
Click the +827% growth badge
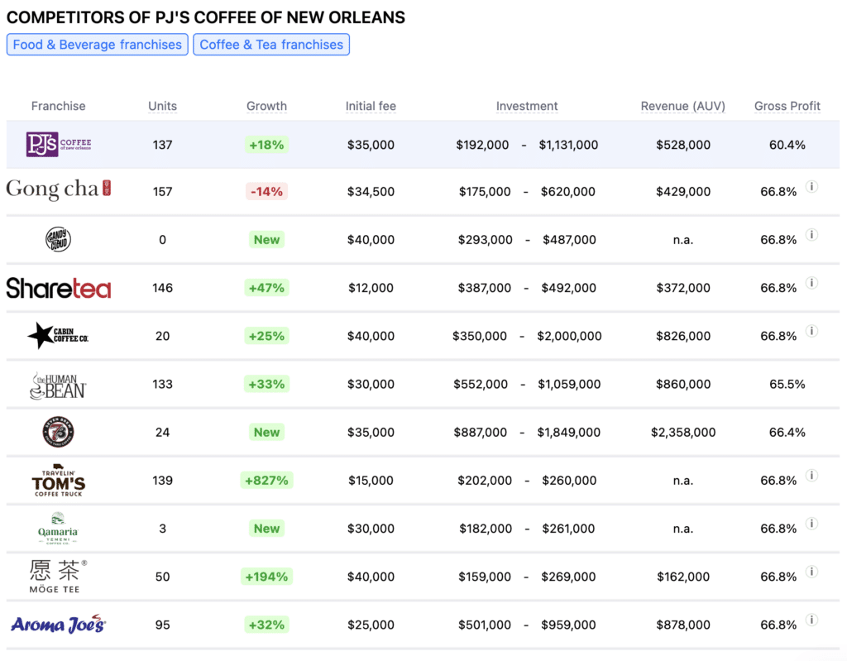tap(266, 480)
